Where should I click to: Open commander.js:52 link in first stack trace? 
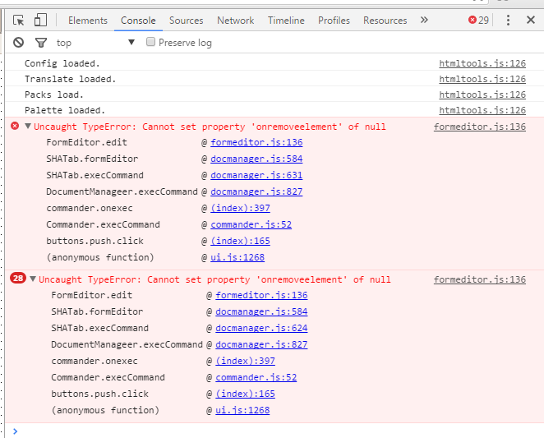point(251,224)
